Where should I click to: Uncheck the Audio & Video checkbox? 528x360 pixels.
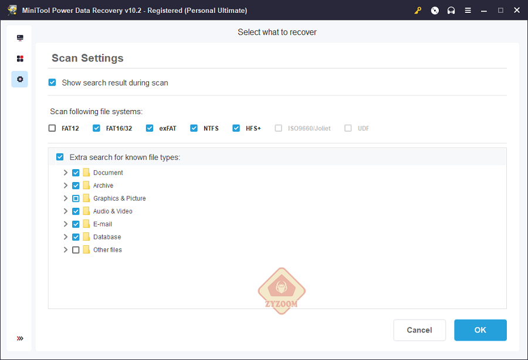[76, 211]
